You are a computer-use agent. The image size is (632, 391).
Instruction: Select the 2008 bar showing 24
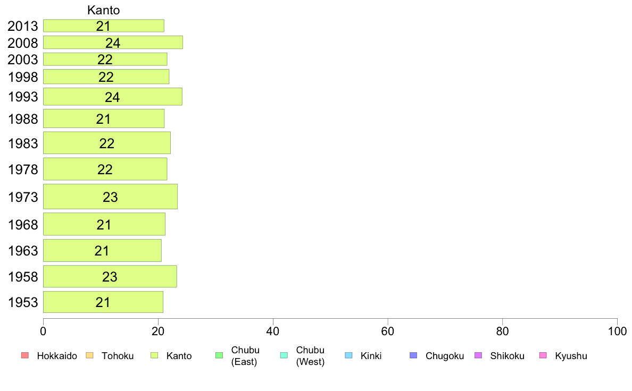coord(113,42)
